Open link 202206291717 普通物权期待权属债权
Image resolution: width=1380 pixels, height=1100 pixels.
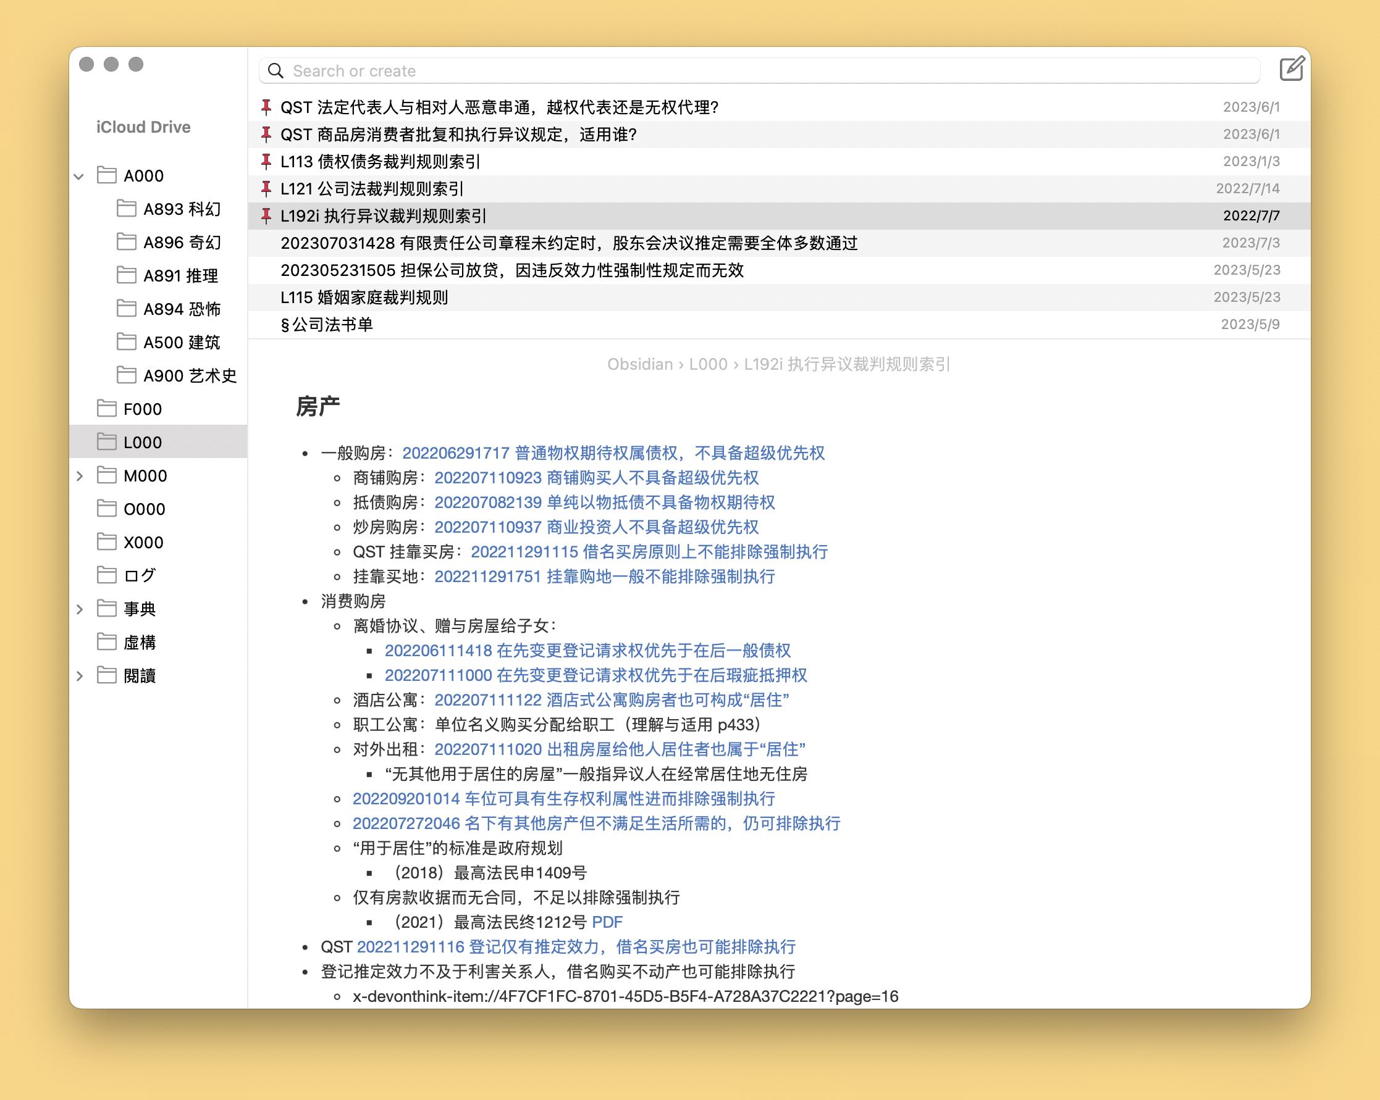point(613,453)
